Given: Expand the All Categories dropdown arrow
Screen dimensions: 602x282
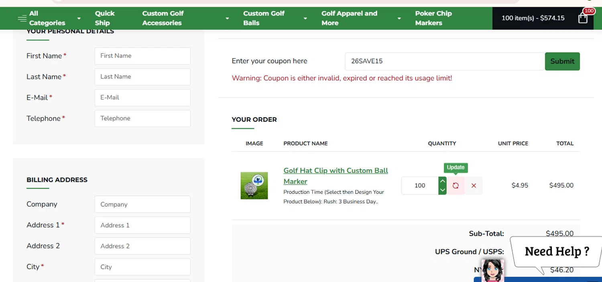Looking at the screenshot, I should [79, 18].
